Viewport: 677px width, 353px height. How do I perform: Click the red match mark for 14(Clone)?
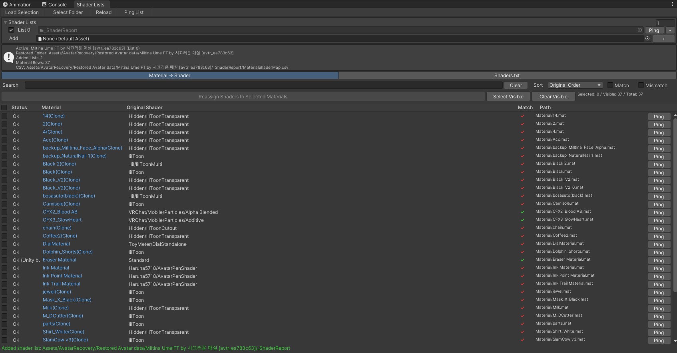point(522,116)
